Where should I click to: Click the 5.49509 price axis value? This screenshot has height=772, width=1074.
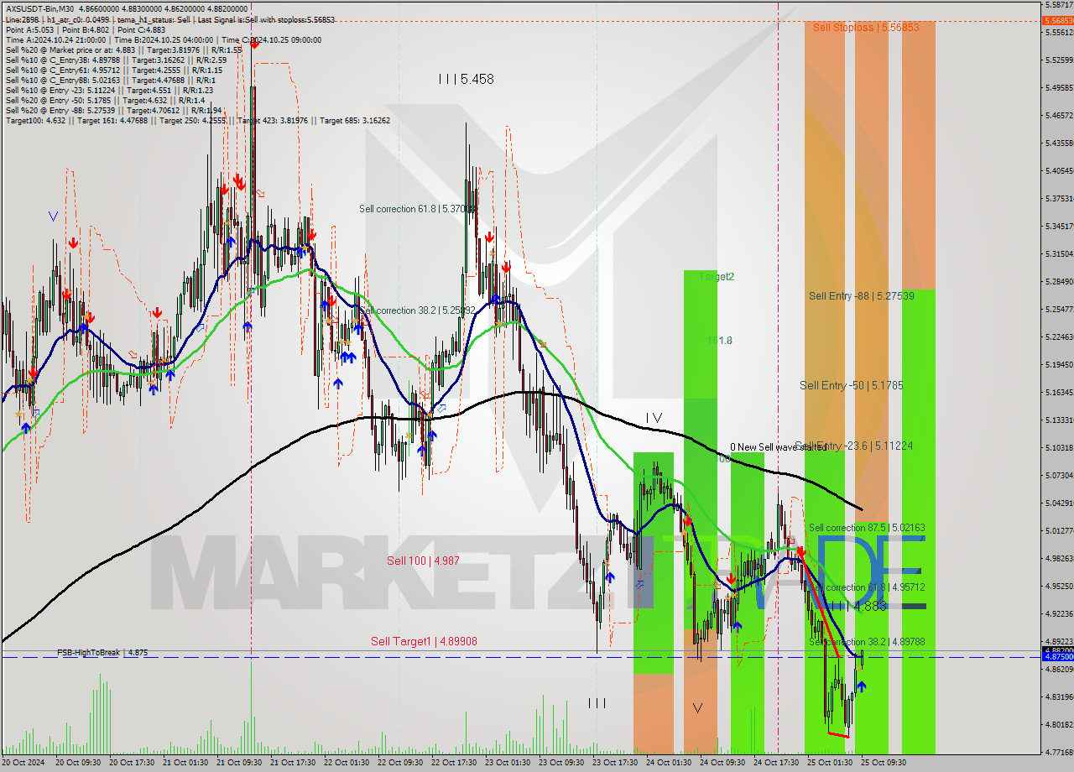(1058, 87)
